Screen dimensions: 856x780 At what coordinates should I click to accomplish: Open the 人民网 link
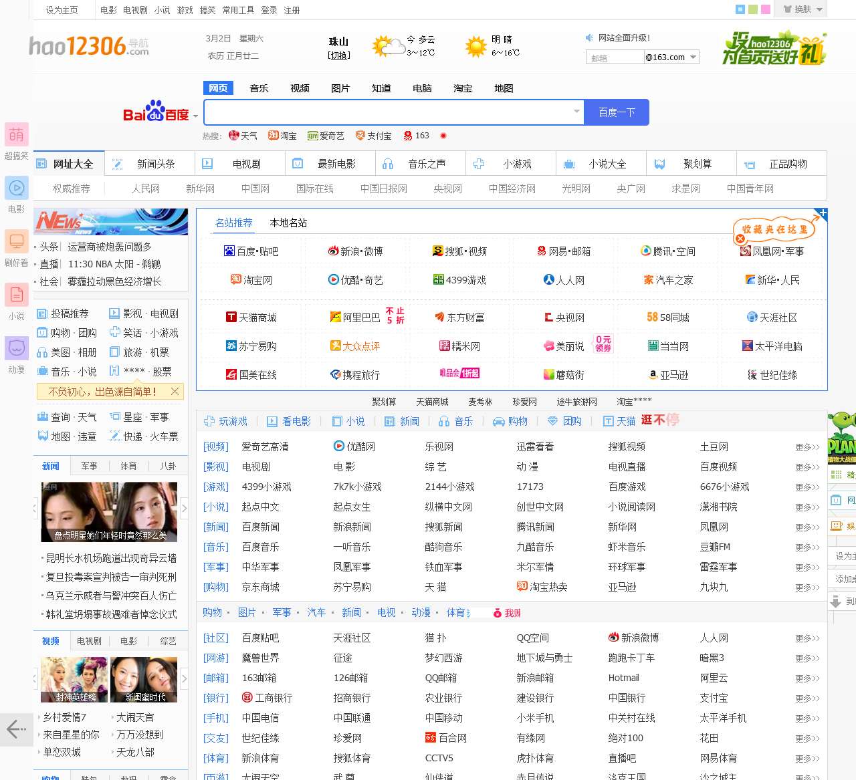pyautogui.click(x=146, y=188)
